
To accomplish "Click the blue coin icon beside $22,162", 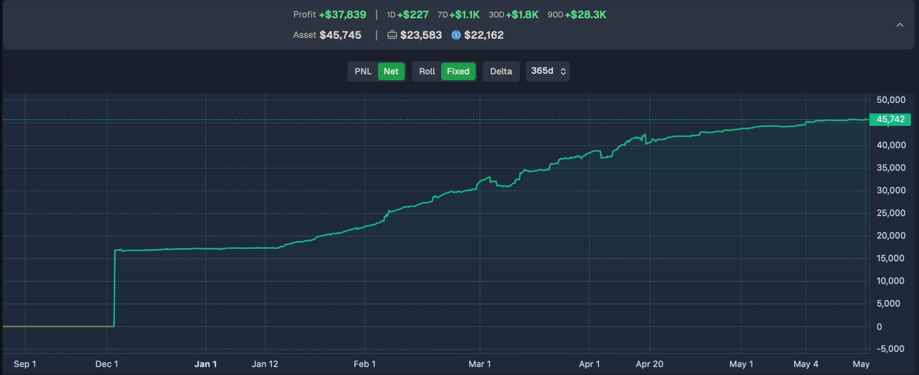I will click(456, 35).
